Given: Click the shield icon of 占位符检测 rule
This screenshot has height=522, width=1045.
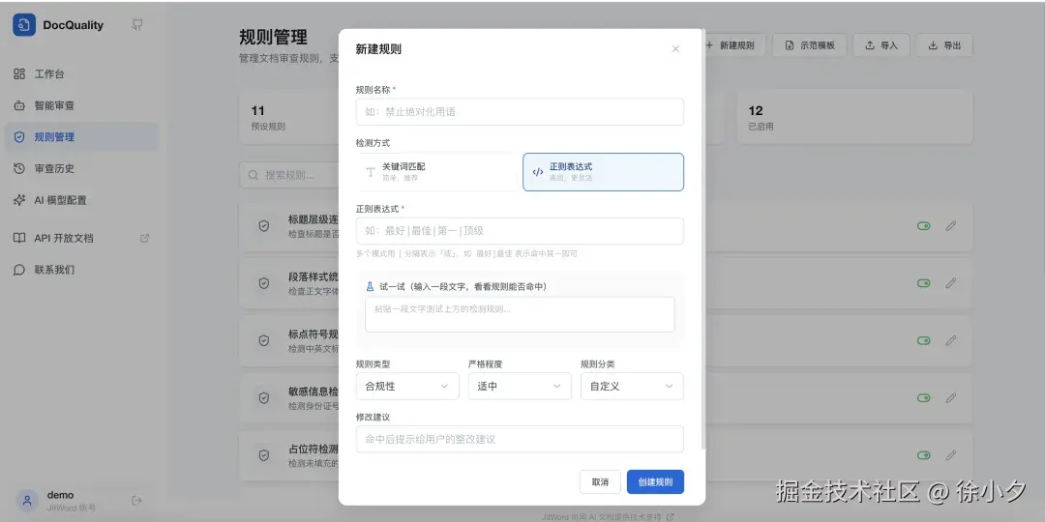Looking at the screenshot, I should (x=264, y=455).
